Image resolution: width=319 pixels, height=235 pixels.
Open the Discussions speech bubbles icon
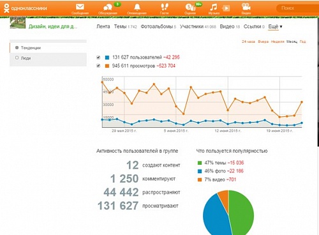point(108,8)
